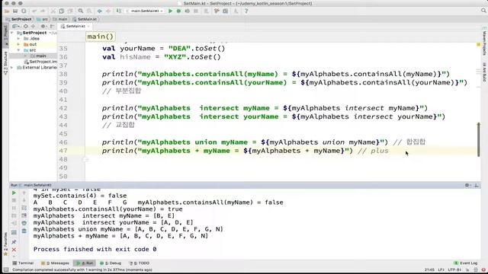Expand the out folder node

pos(18,44)
